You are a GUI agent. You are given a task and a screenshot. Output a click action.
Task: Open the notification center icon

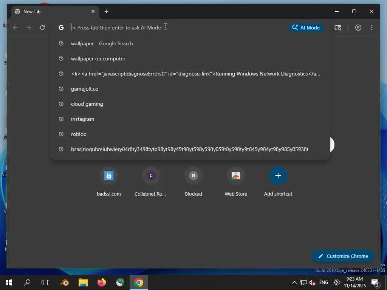click(x=375, y=283)
